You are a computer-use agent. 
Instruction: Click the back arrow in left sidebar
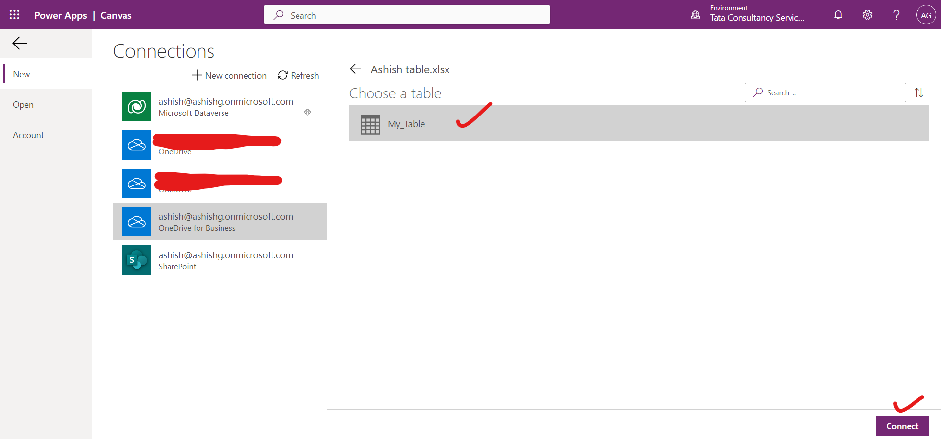click(20, 43)
